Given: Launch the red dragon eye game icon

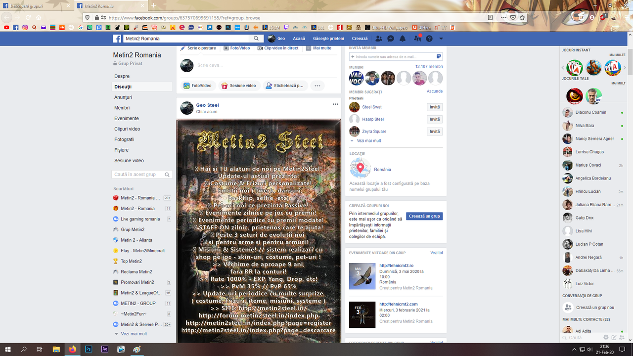Looking at the screenshot, I should coord(575,96).
